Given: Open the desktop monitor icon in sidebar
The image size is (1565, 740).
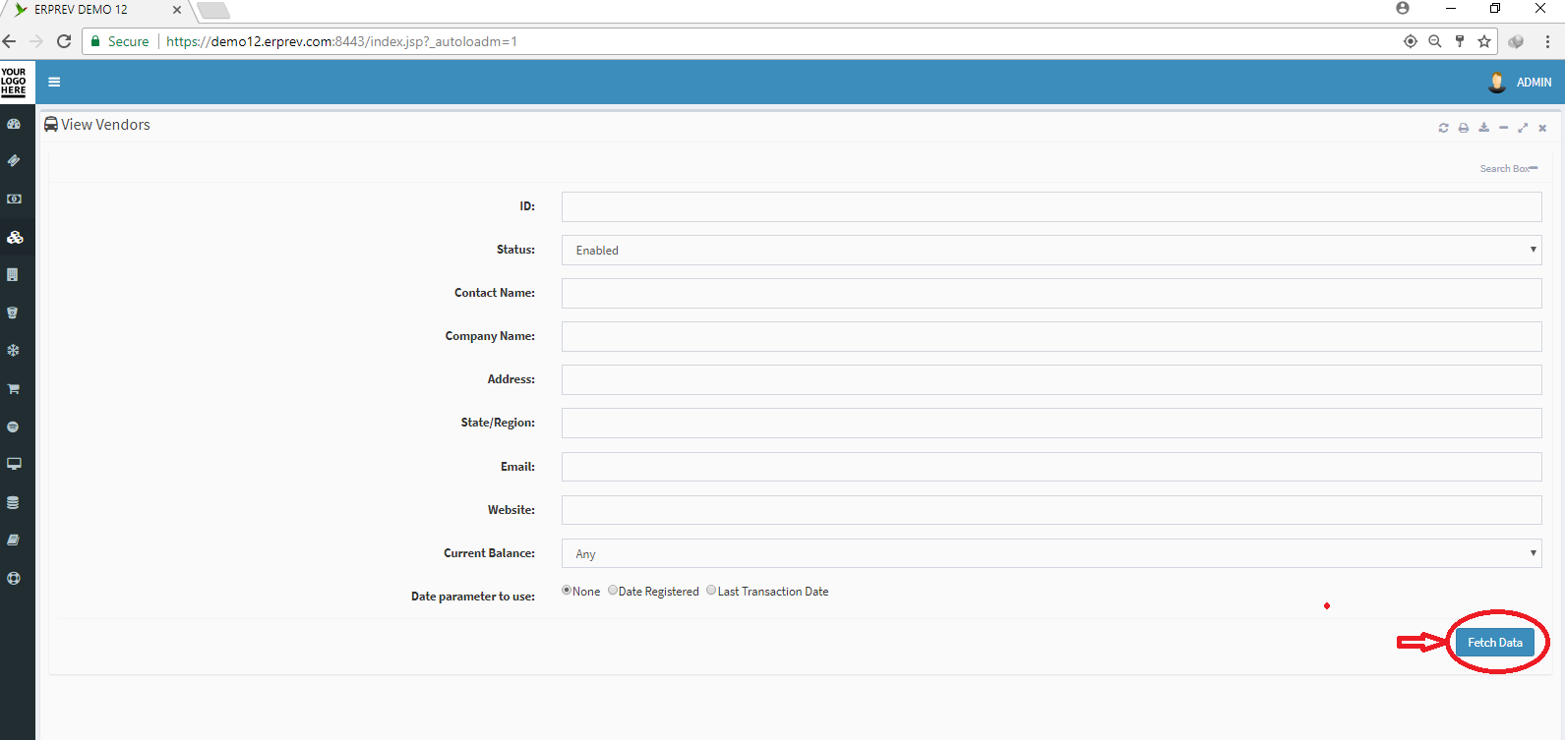Looking at the screenshot, I should pyautogui.click(x=14, y=464).
